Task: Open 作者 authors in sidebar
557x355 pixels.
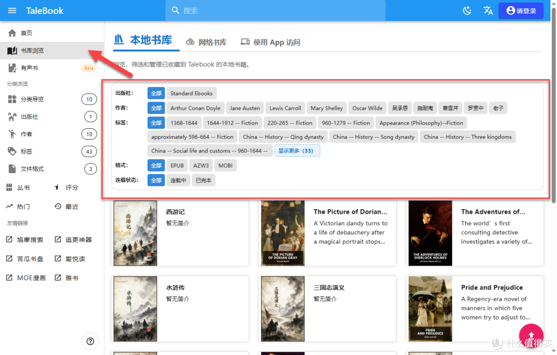Action: tap(52, 134)
